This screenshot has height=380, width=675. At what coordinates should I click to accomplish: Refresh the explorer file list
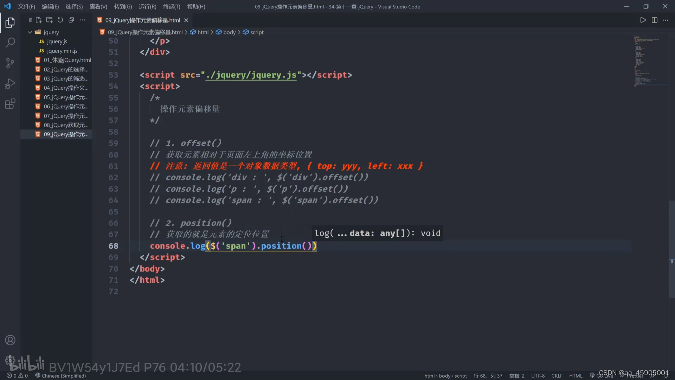[x=60, y=20]
